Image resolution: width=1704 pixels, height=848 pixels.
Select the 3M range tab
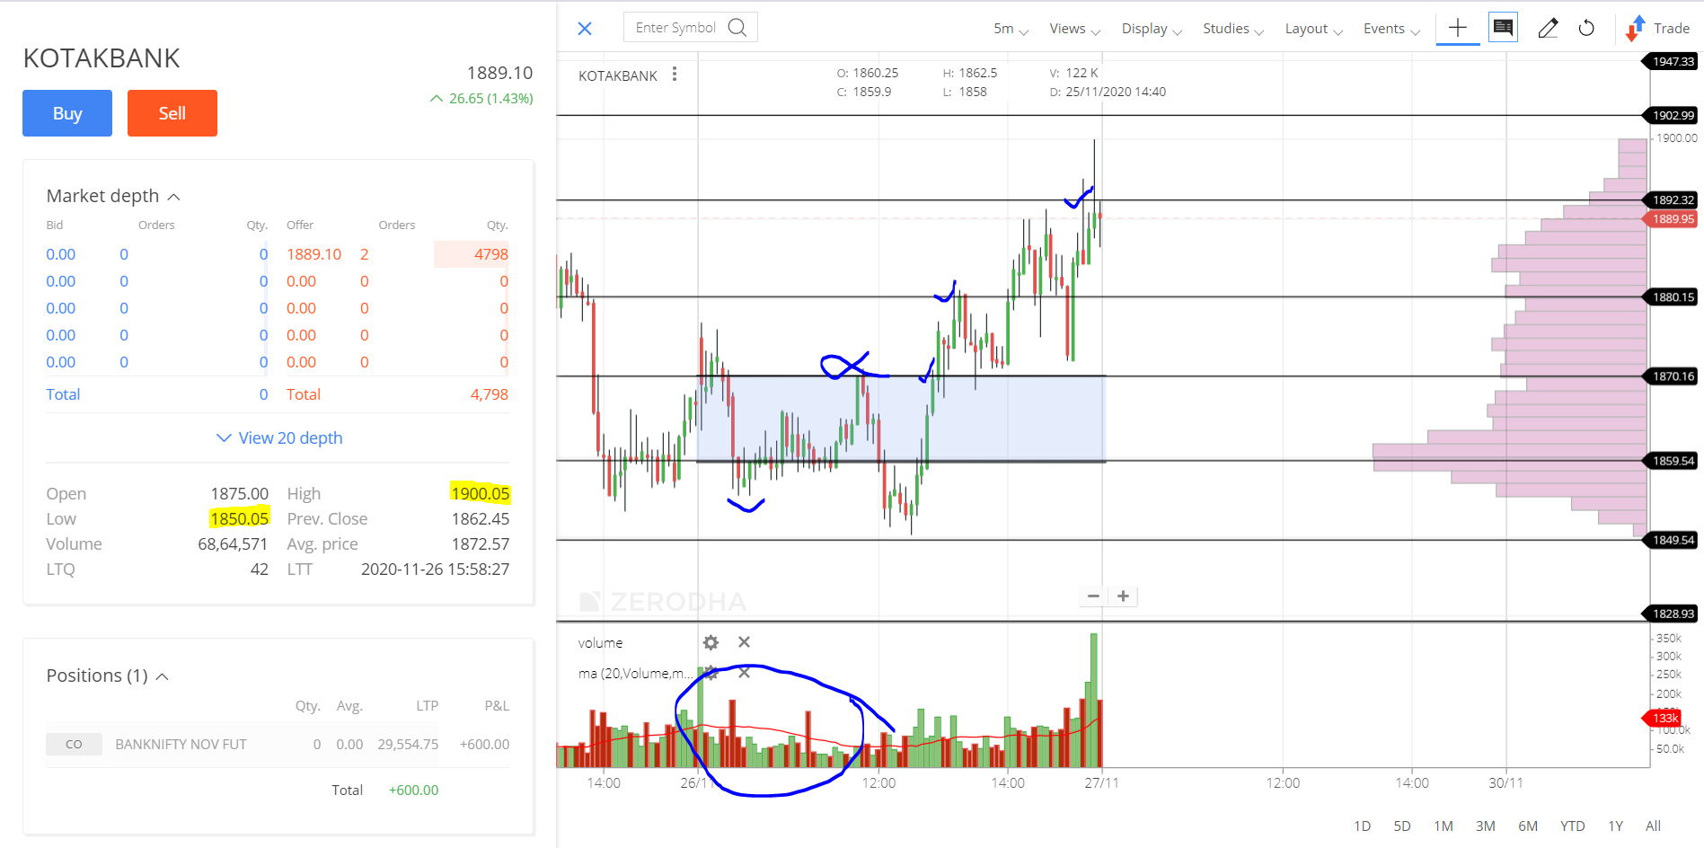pyautogui.click(x=1486, y=826)
